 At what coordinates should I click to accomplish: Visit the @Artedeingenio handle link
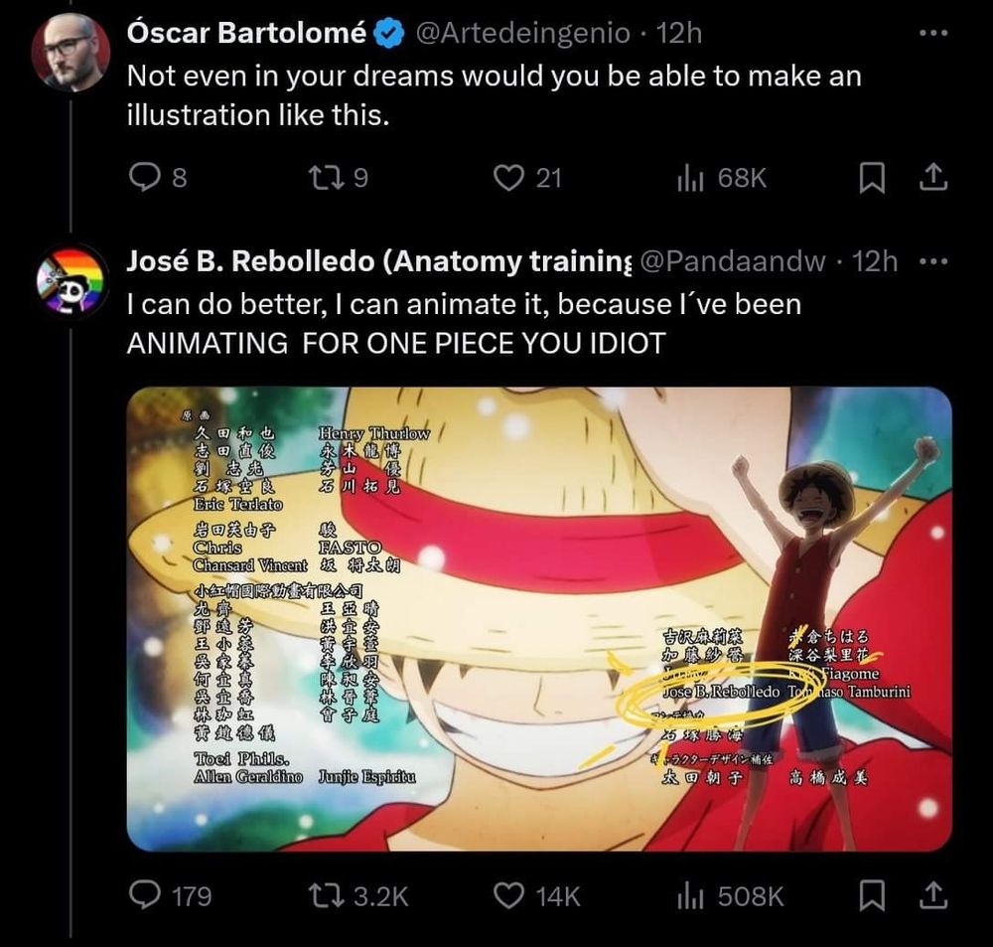(522, 33)
